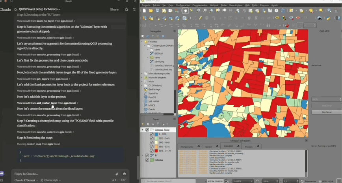342x183 pixels.
Task: Switch to the General log tab
Action: pyautogui.click(x=209, y=146)
